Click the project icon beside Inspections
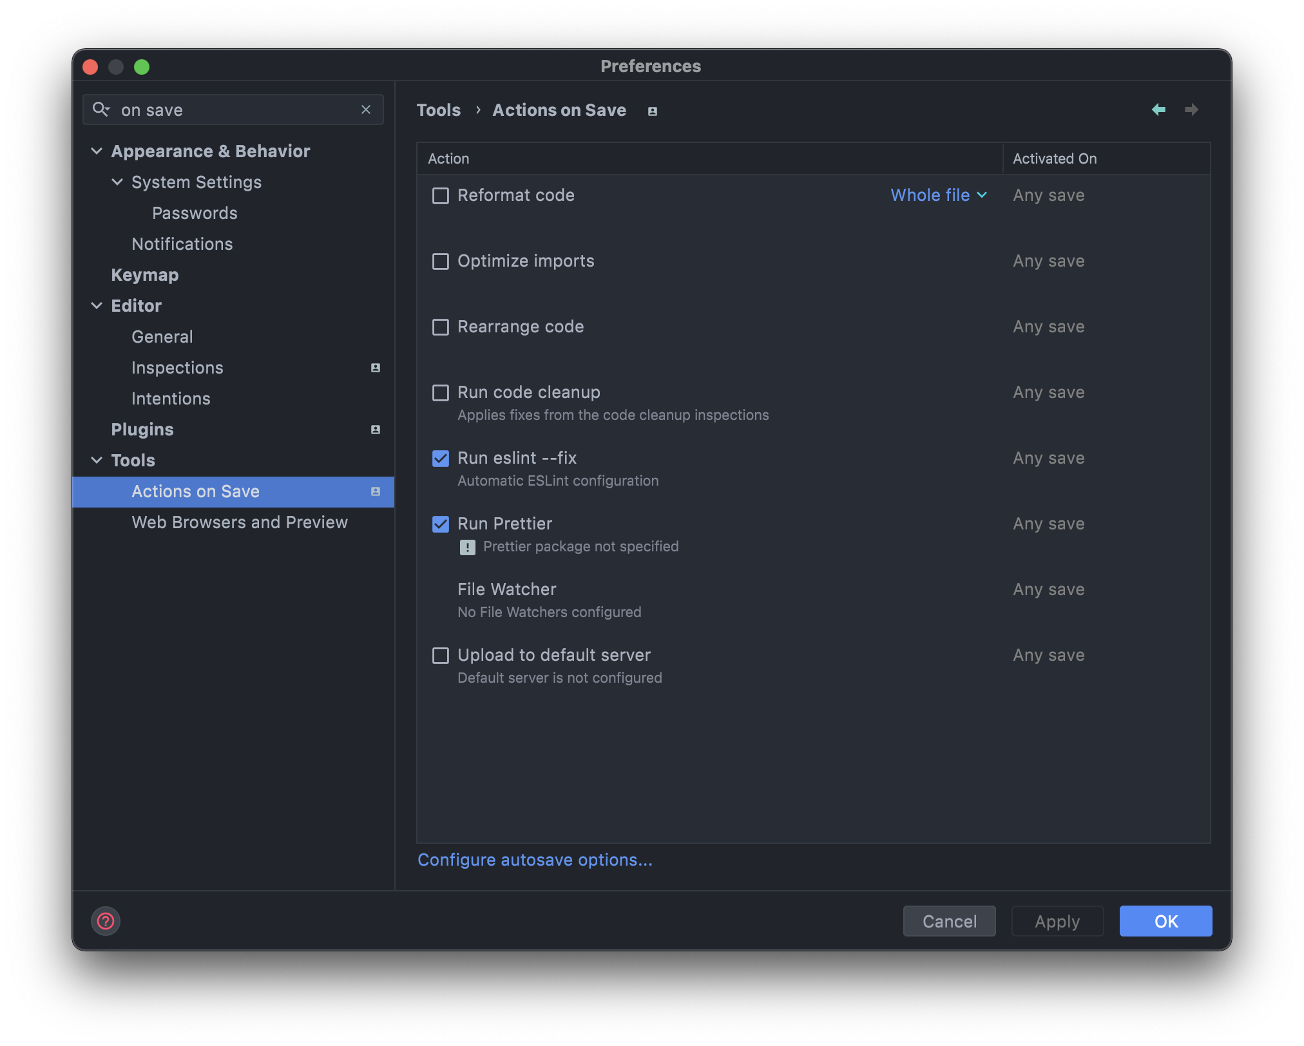This screenshot has width=1304, height=1046. coord(376,368)
